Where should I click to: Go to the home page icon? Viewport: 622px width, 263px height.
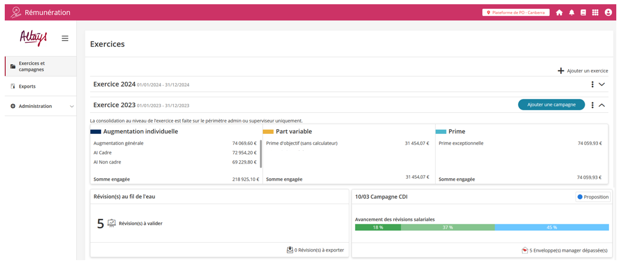tap(559, 13)
